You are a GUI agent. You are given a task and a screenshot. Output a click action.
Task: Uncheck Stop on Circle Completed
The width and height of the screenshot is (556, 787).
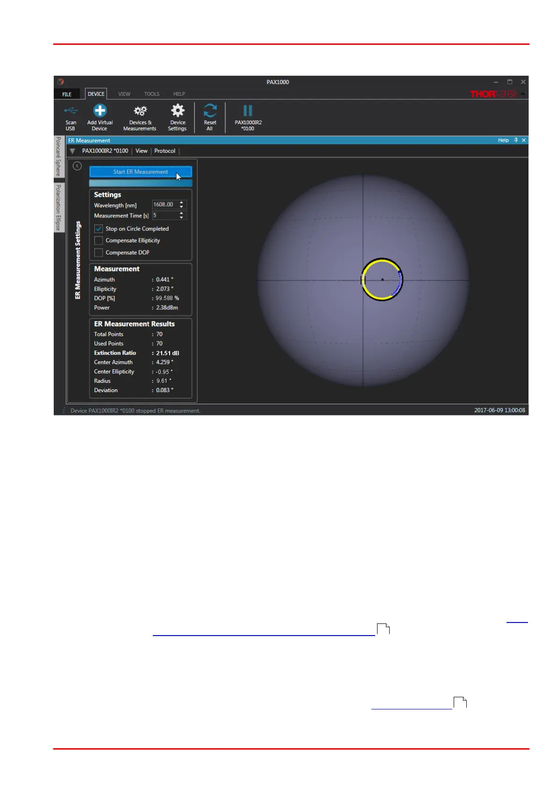[99, 229]
